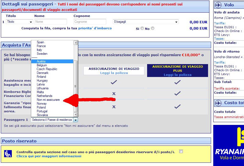
Task: Choose 'Non mi assicurare' from the list
Action: click(48, 100)
